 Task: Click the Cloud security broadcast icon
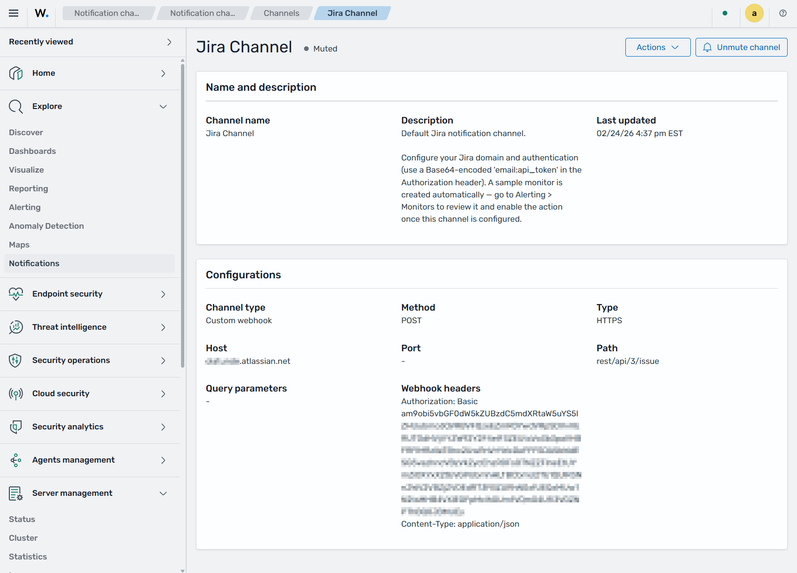click(16, 393)
